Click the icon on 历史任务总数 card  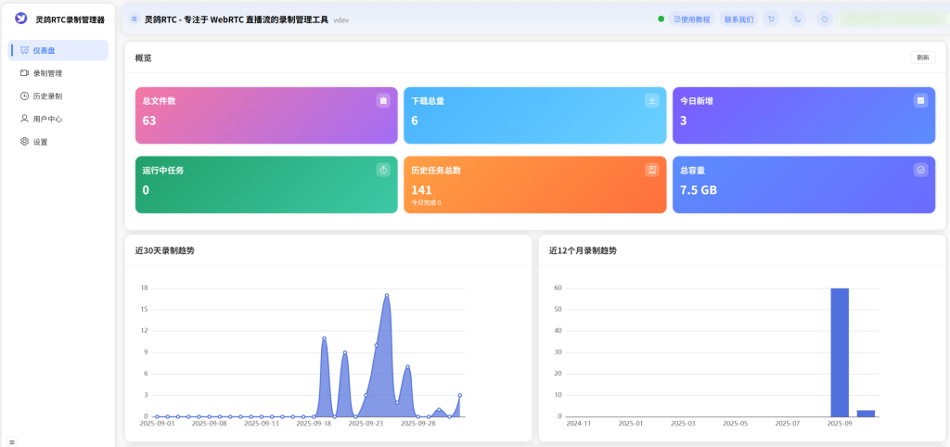click(x=651, y=170)
